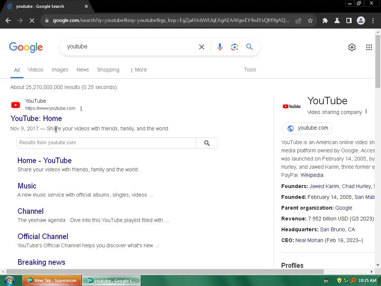Open search Tools options
381x286 pixels.
[250, 70]
